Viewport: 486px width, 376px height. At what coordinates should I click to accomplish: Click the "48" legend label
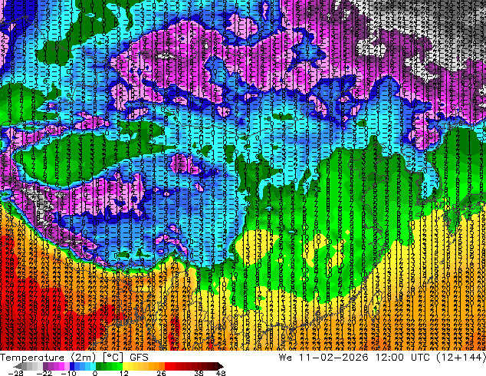(221, 373)
